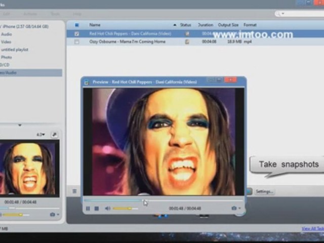Click the Settings... button

pyautogui.click(x=264, y=192)
